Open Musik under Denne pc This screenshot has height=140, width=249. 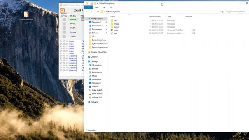click(x=94, y=76)
